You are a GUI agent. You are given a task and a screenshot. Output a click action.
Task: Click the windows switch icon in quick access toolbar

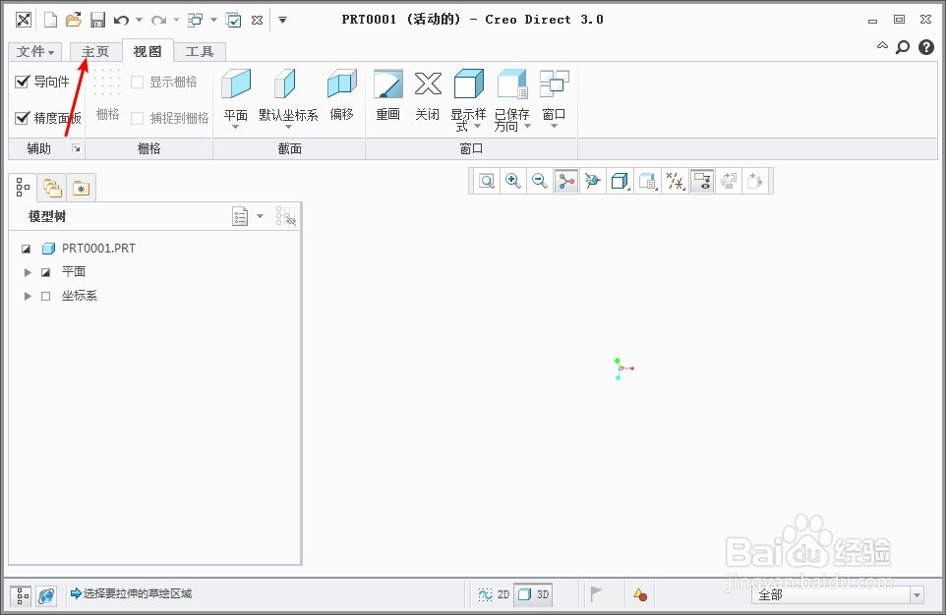pos(196,20)
